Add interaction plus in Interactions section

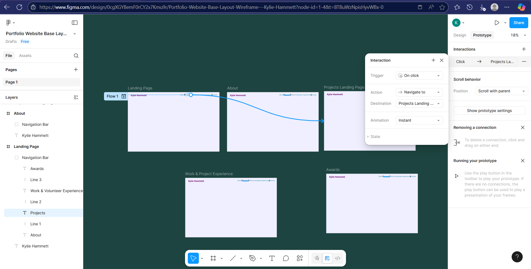pos(524,49)
